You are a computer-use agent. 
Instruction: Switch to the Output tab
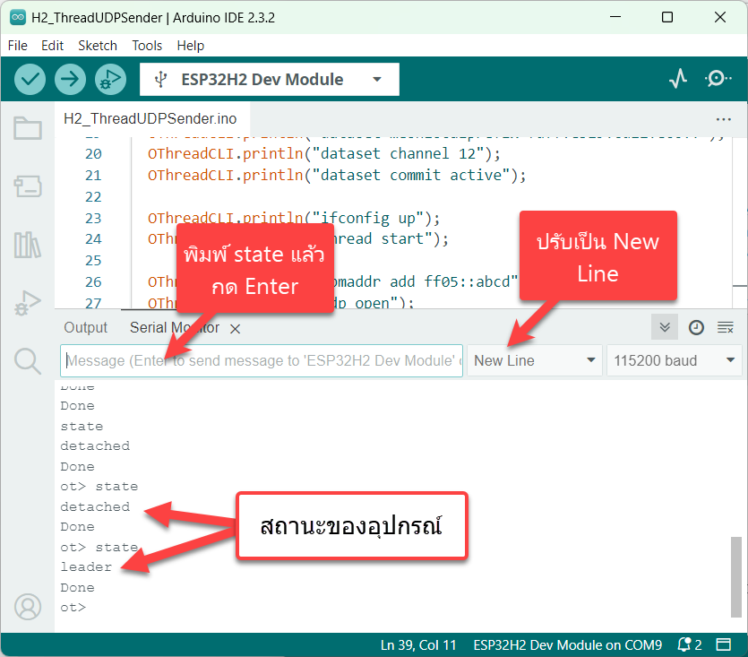tap(85, 328)
